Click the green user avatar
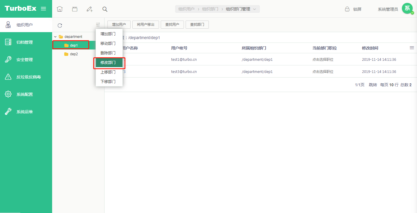This screenshot has height=213, width=417. [407, 8]
